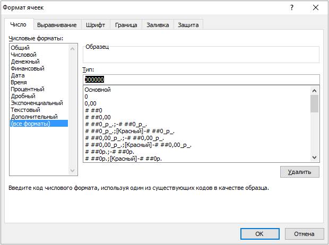Click the Отмена button
329x245 pixels.
pyautogui.click(x=304, y=233)
